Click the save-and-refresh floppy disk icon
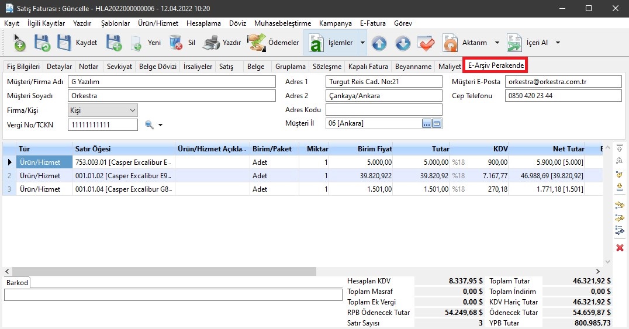The image size is (629, 329). tap(42, 43)
